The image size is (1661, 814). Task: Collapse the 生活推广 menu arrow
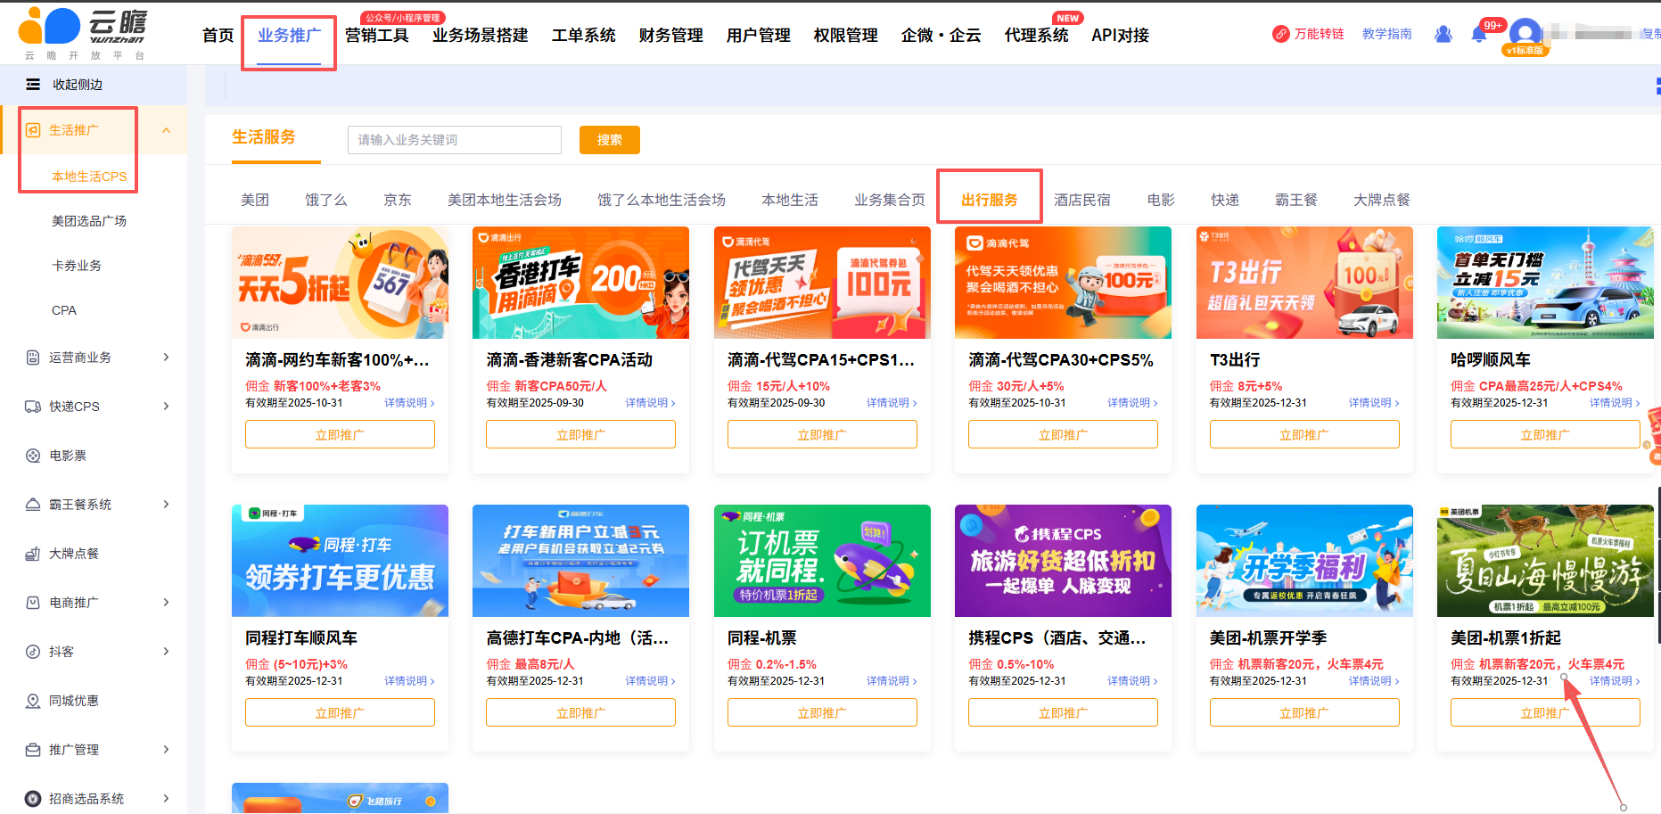[x=166, y=130]
